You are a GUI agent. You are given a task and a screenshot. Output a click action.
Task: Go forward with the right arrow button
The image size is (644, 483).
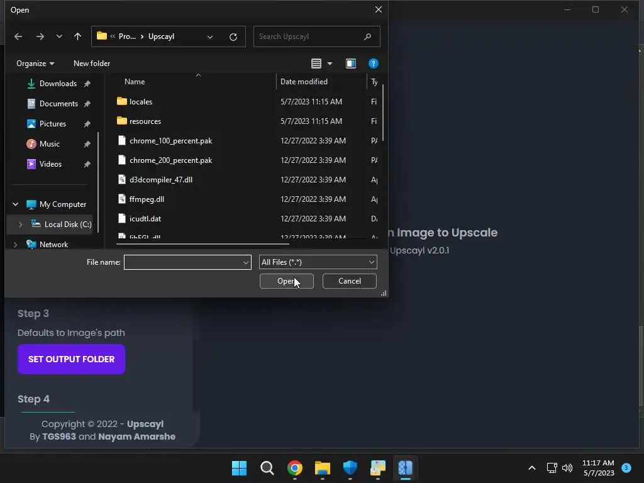pos(40,36)
